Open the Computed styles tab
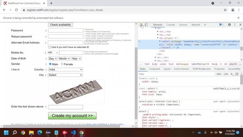Viewport: 243px width, 137px height. coord(155,69)
